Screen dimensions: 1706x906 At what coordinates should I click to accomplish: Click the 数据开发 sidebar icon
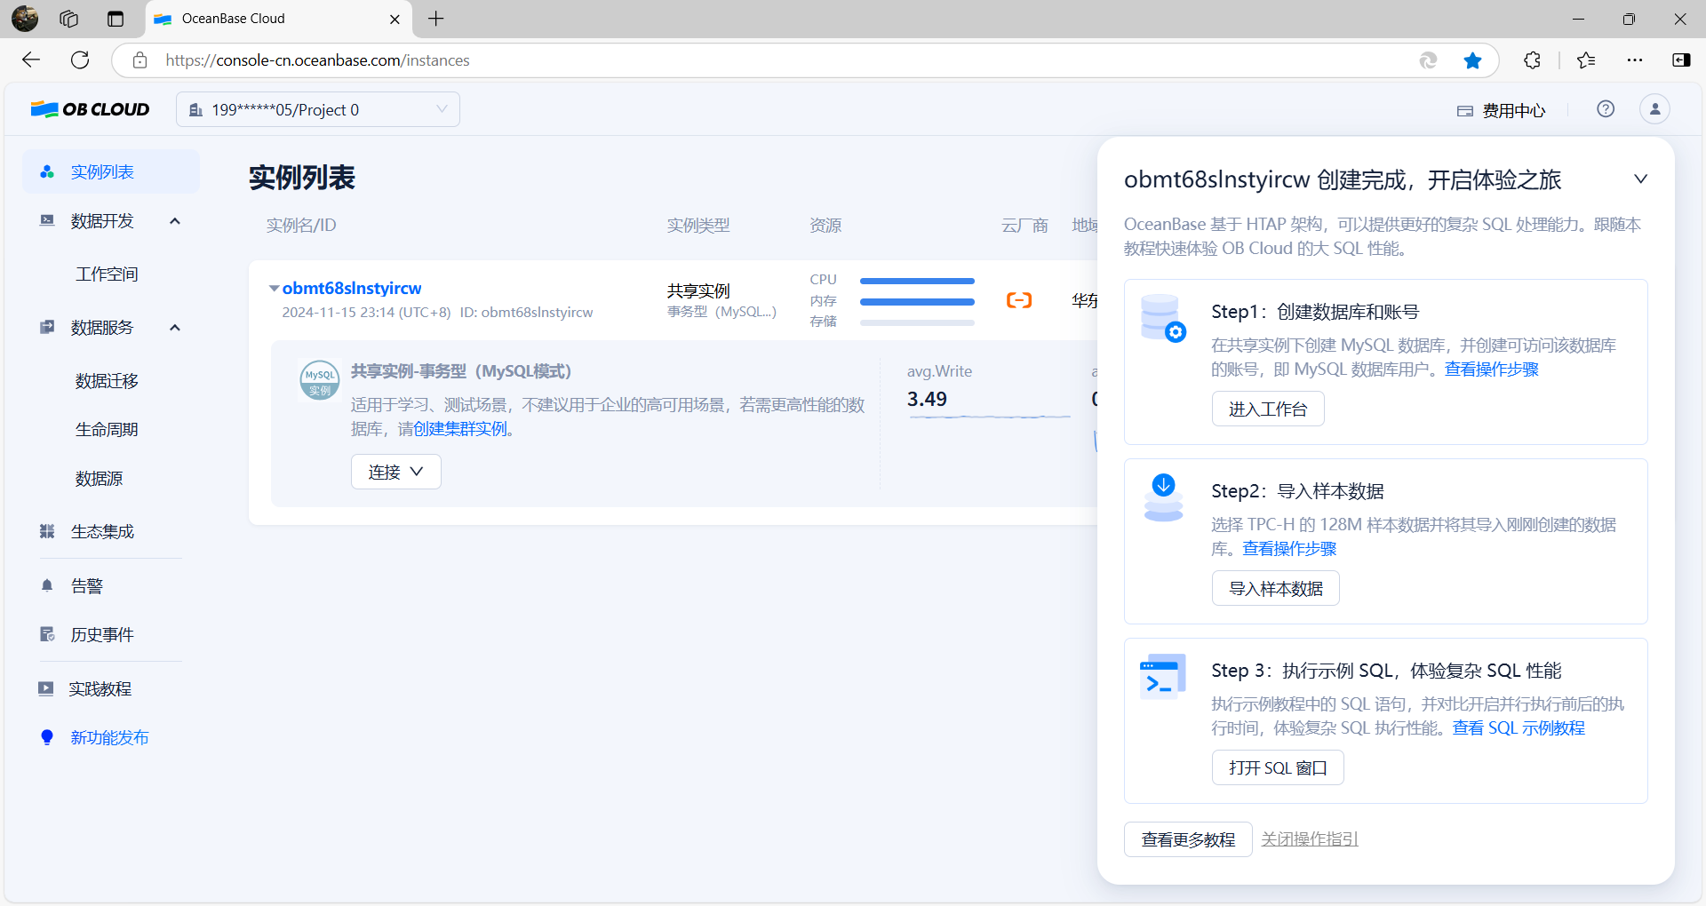pyautogui.click(x=47, y=220)
